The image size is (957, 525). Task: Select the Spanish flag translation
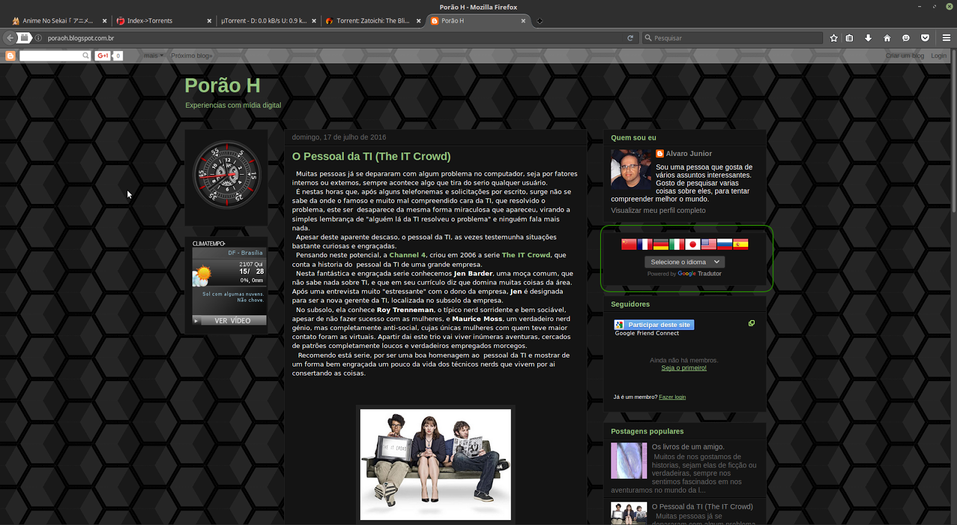click(x=740, y=244)
